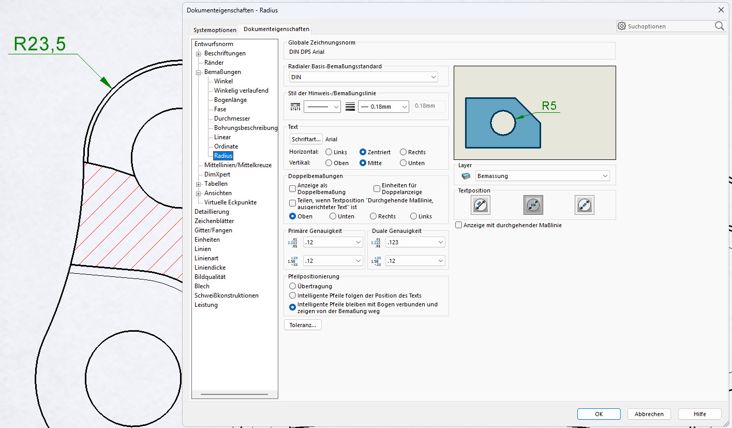Open Liniendicke settings

210,268
